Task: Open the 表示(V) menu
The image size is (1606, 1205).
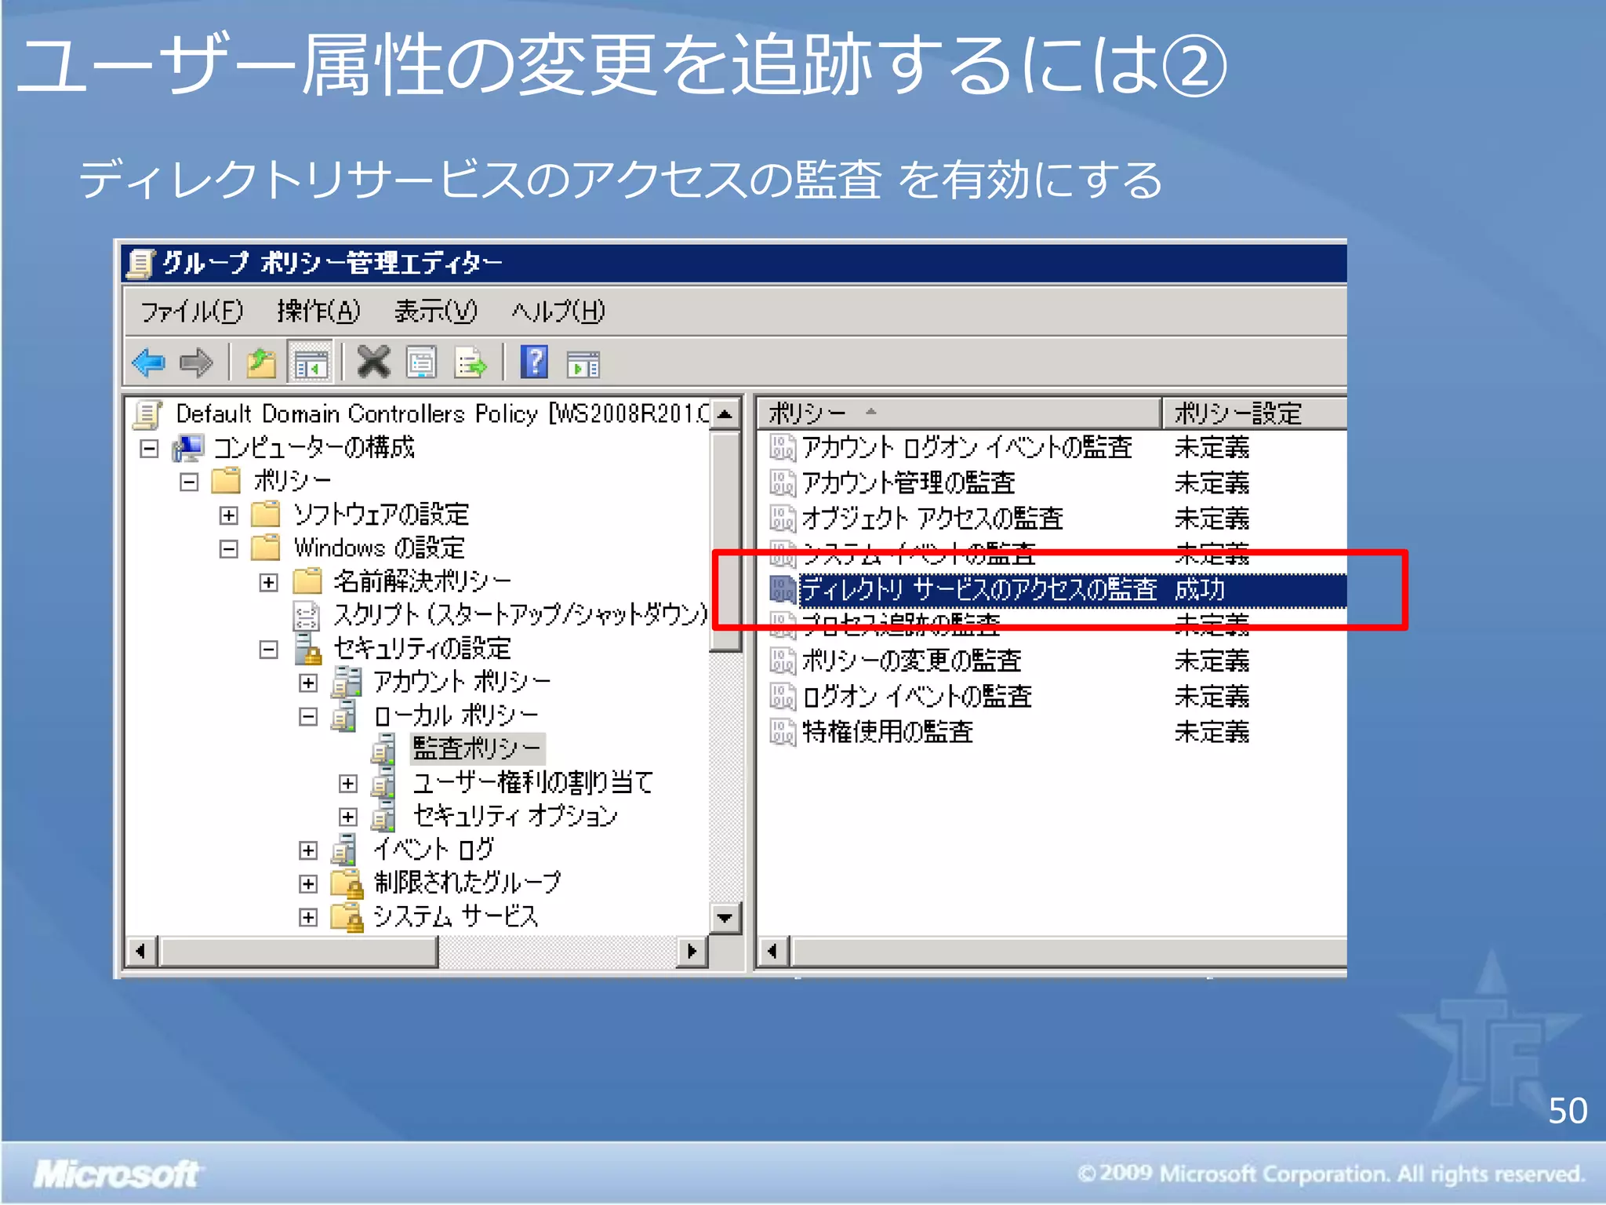Action: click(x=435, y=311)
